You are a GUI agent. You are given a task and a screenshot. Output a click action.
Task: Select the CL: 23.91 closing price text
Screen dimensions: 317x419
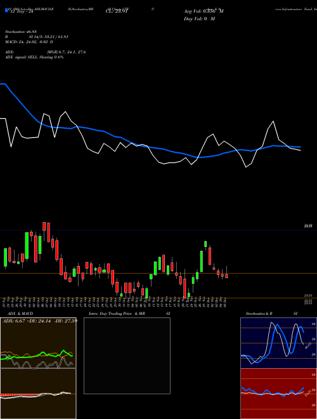coord(118,11)
